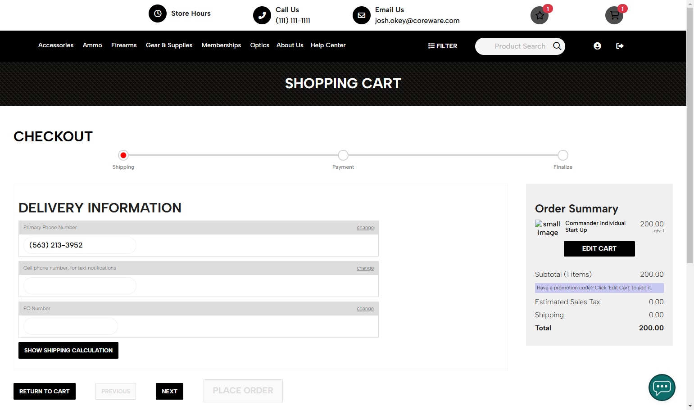Click the Email Us envelope icon
Viewport: 694px width, 410px height.
[362, 15]
